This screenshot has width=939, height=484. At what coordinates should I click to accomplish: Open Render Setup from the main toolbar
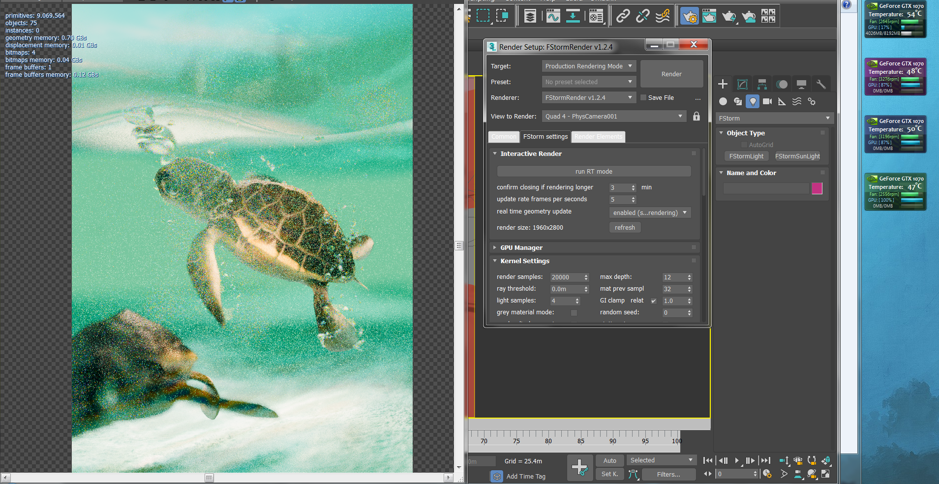pyautogui.click(x=689, y=16)
